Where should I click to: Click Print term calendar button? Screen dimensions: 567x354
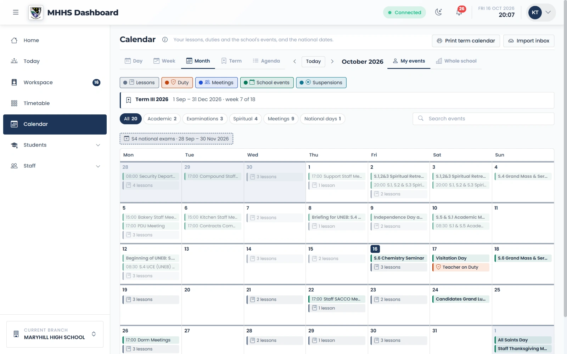point(466,41)
